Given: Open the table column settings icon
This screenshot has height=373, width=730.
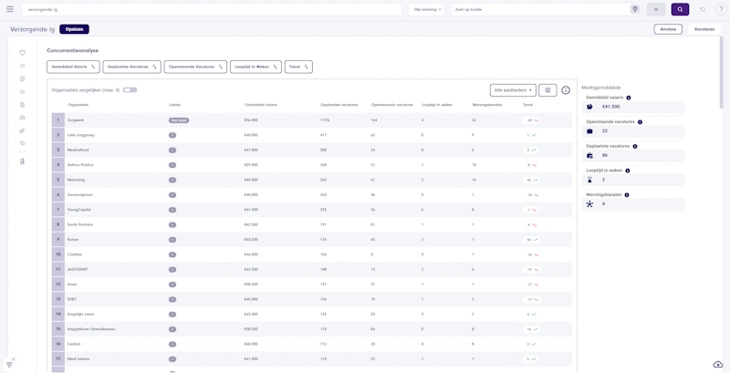Looking at the screenshot, I should (547, 90).
